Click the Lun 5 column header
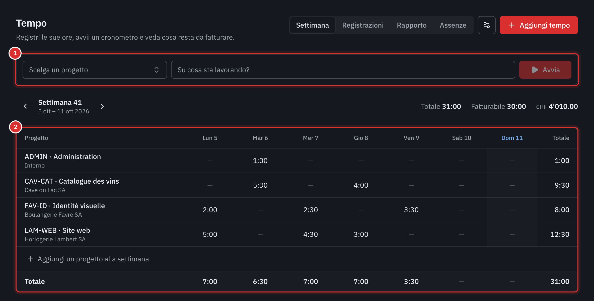The height and width of the screenshot is (301, 594). (210, 138)
